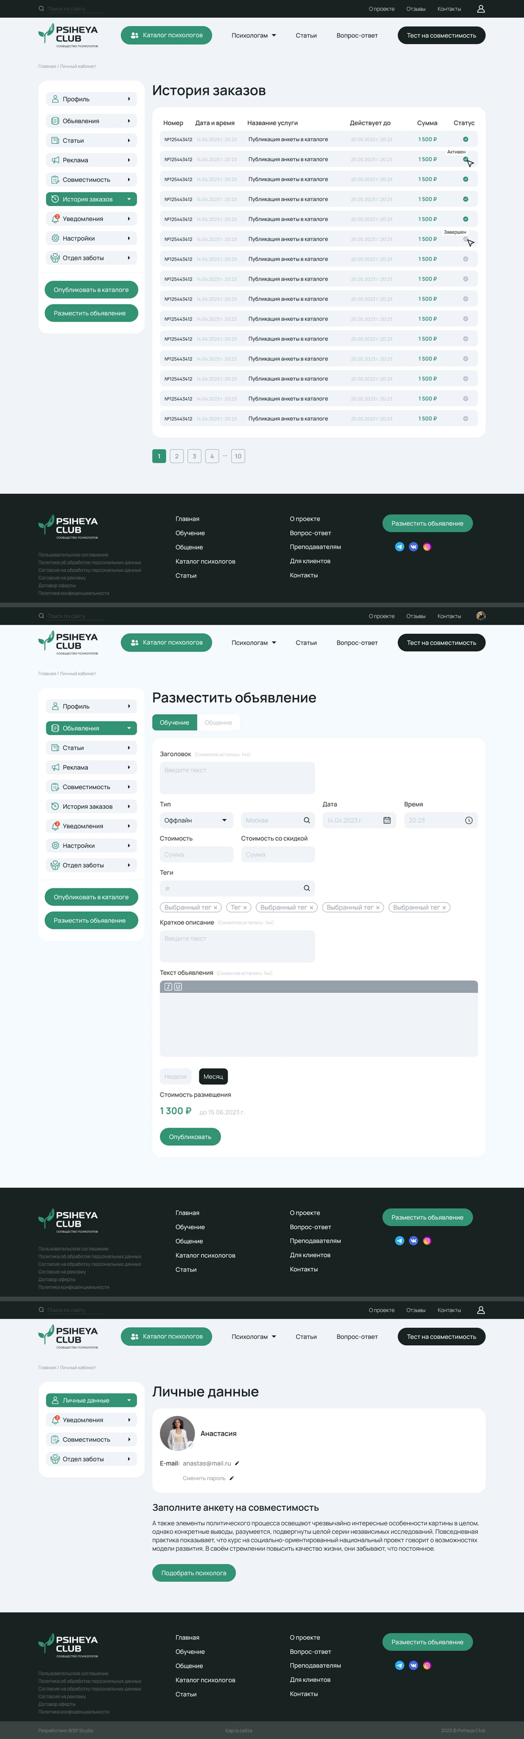524x1739 pixels.
Task: Switch to the Общение tab
Action: 218,722
